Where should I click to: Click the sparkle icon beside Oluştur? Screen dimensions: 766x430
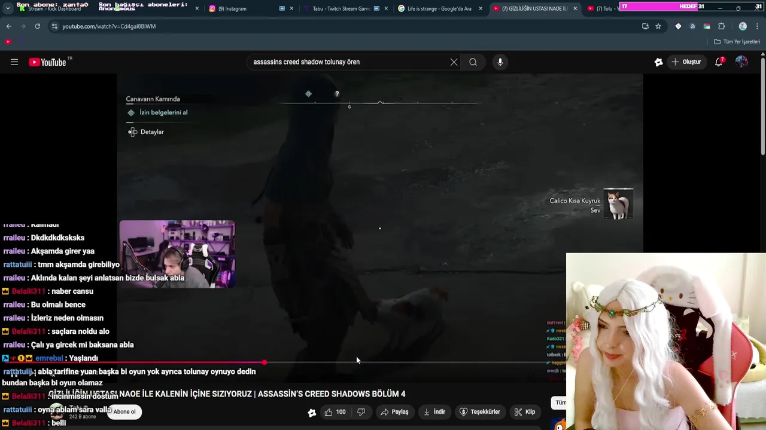(x=658, y=62)
